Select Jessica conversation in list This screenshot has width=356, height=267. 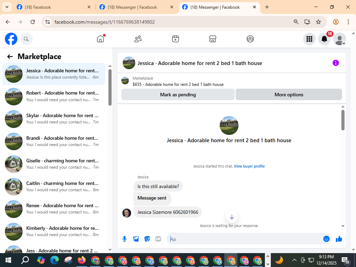(x=54, y=74)
